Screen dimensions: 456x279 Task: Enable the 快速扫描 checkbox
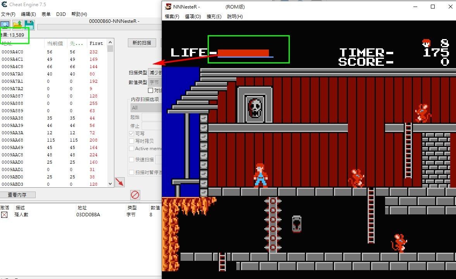pyautogui.click(x=131, y=159)
